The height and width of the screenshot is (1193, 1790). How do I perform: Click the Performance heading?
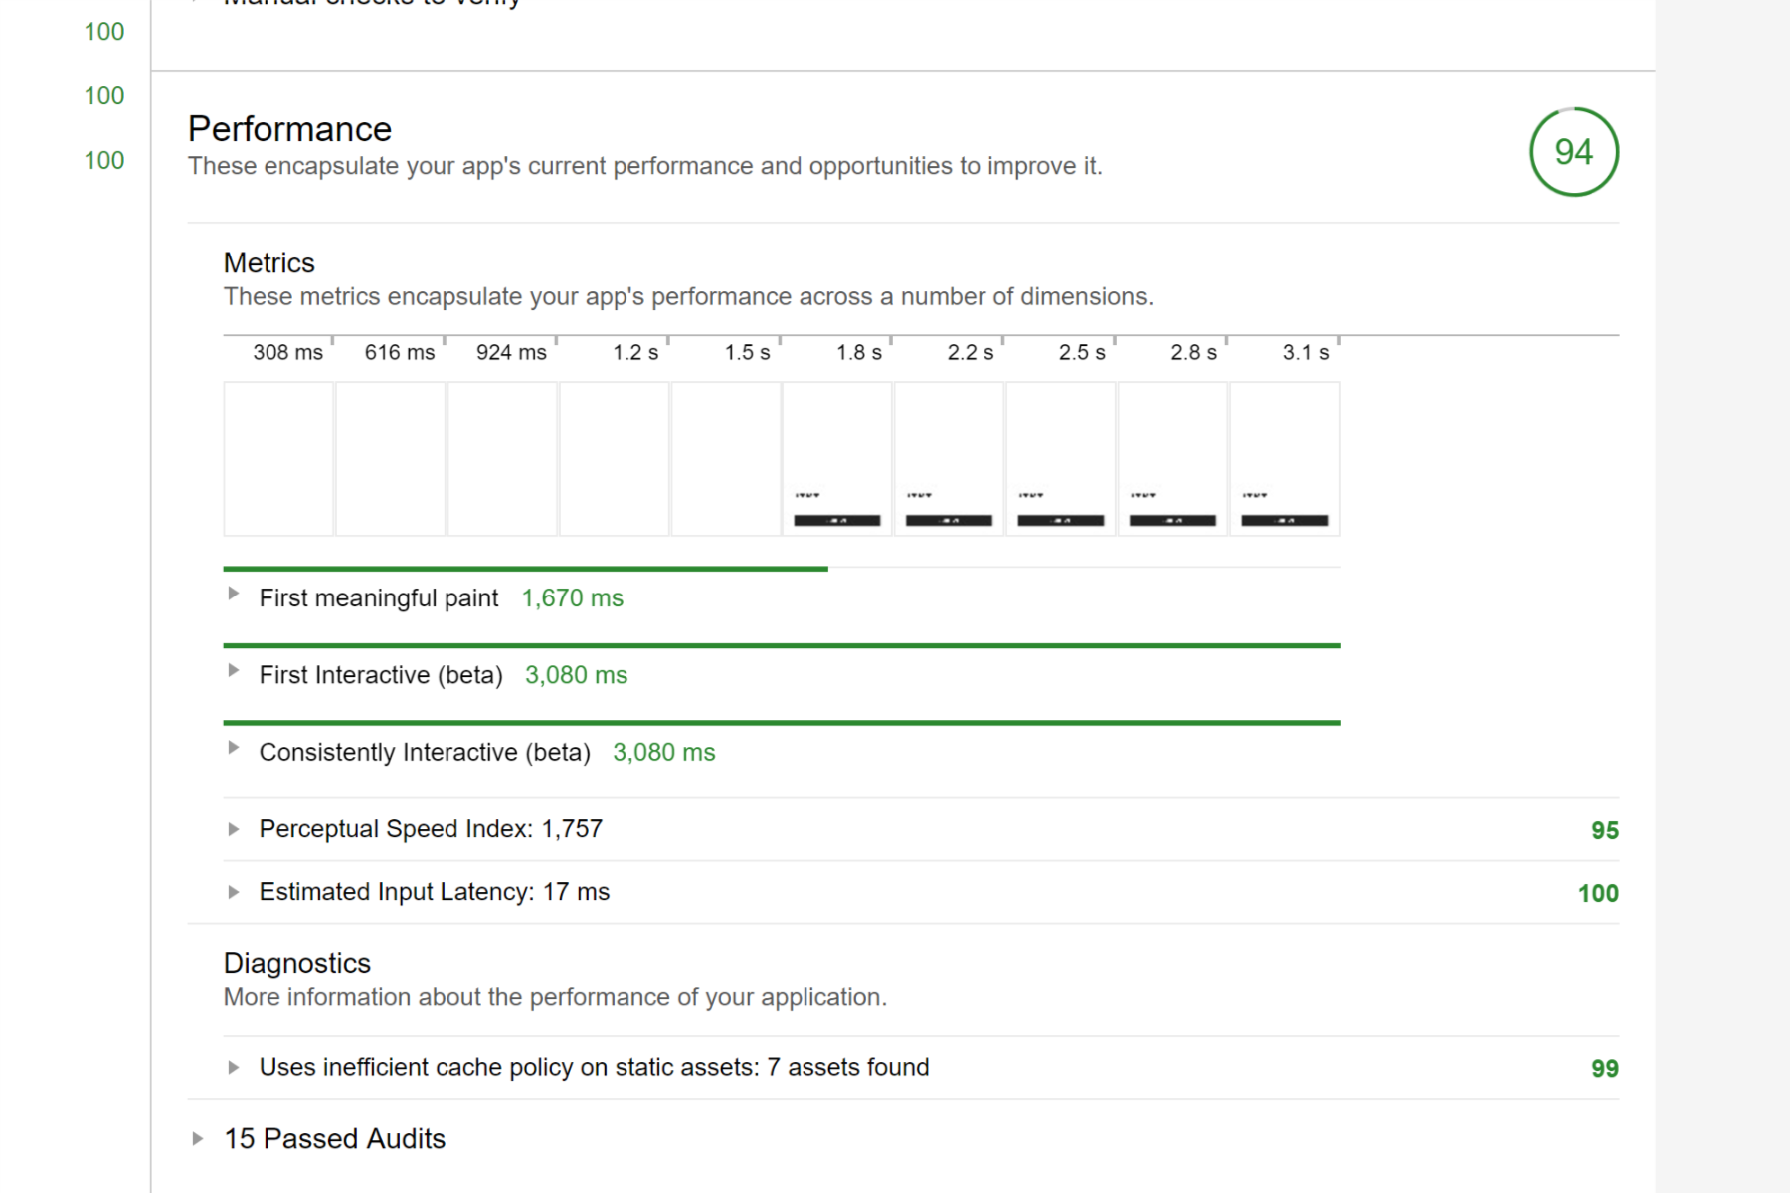pyautogui.click(x=289, y=129)
